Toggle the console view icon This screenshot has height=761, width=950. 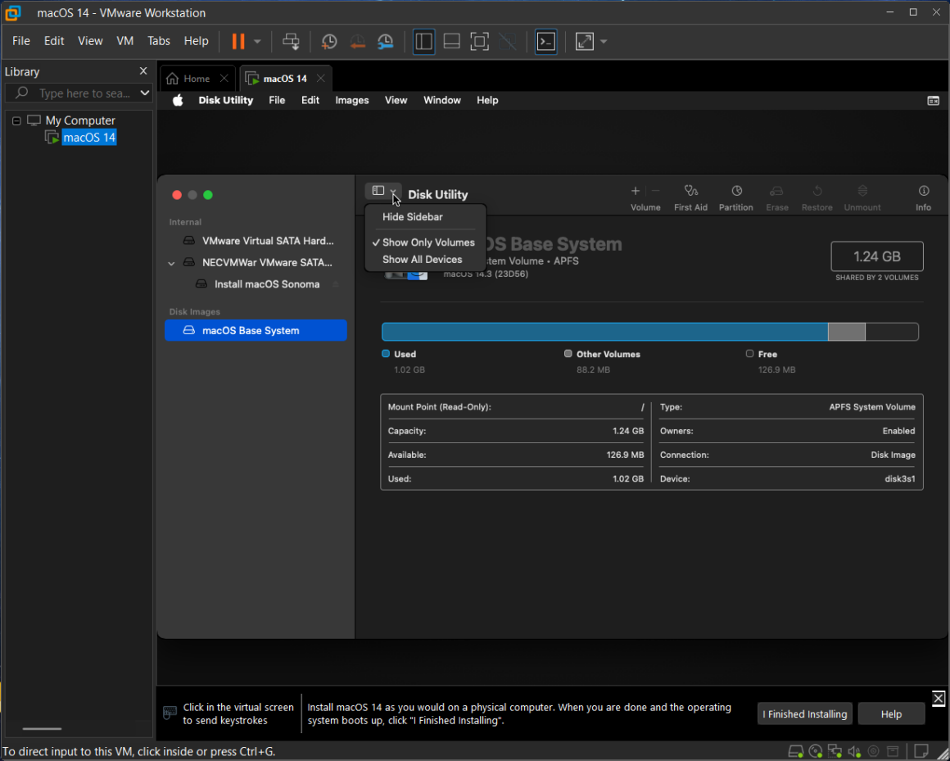pos(546,41)
